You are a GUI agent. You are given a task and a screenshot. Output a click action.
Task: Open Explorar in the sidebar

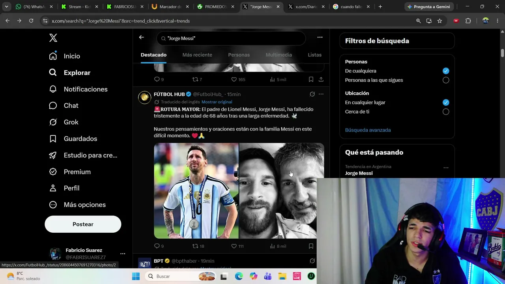pyautogui.click(x=69, y=73)
